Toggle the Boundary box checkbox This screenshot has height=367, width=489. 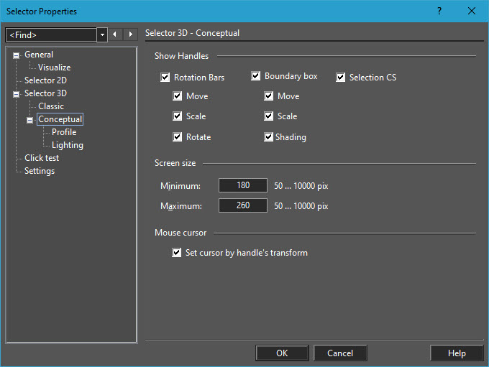[255, 76]
